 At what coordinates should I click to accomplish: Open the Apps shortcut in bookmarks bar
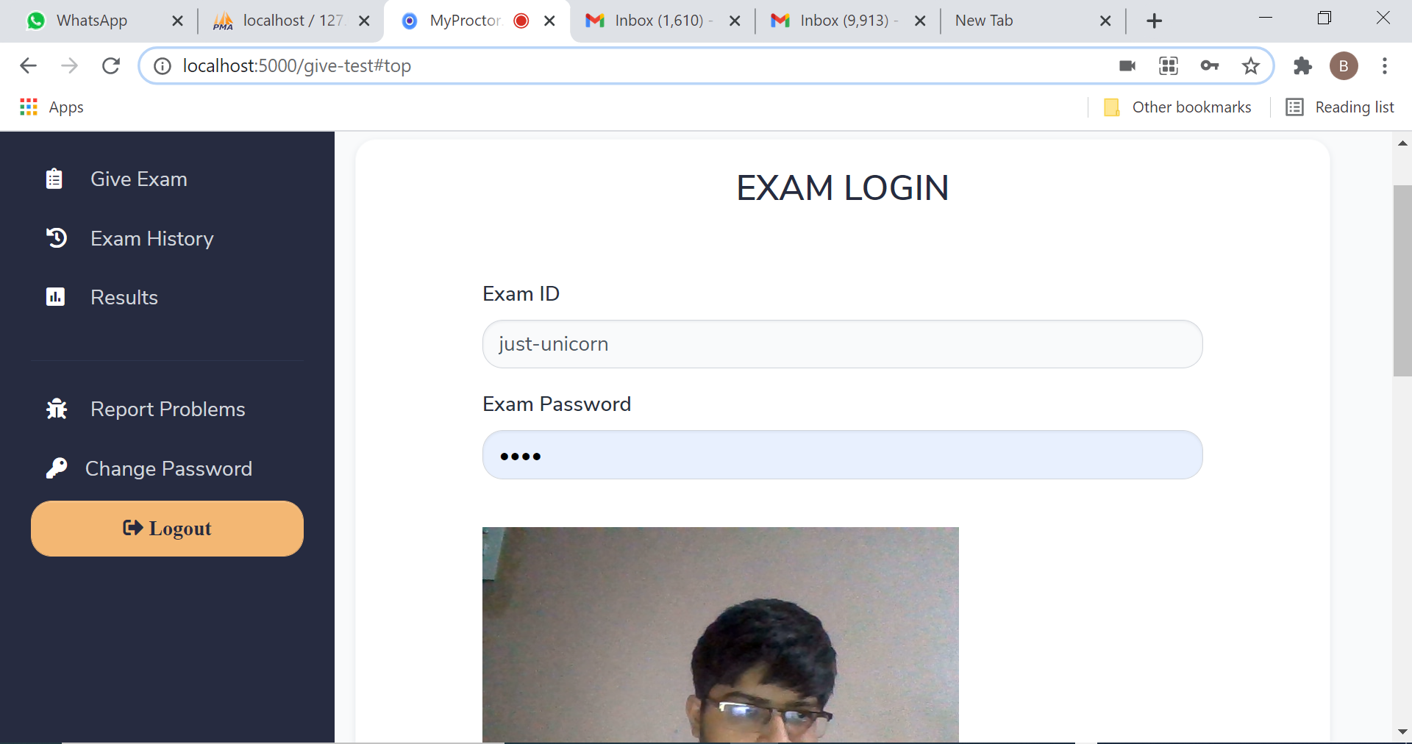pos(51,107)
